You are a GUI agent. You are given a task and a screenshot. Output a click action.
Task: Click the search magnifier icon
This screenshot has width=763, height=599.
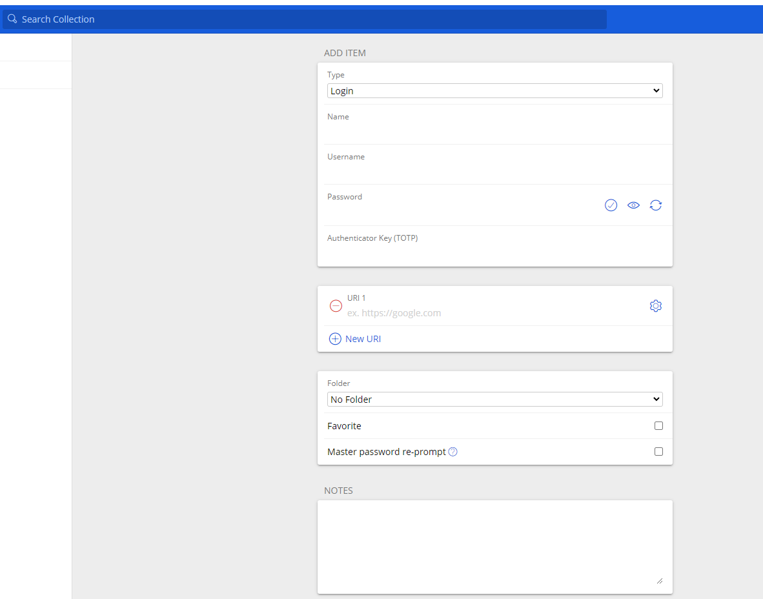point(12,19)
